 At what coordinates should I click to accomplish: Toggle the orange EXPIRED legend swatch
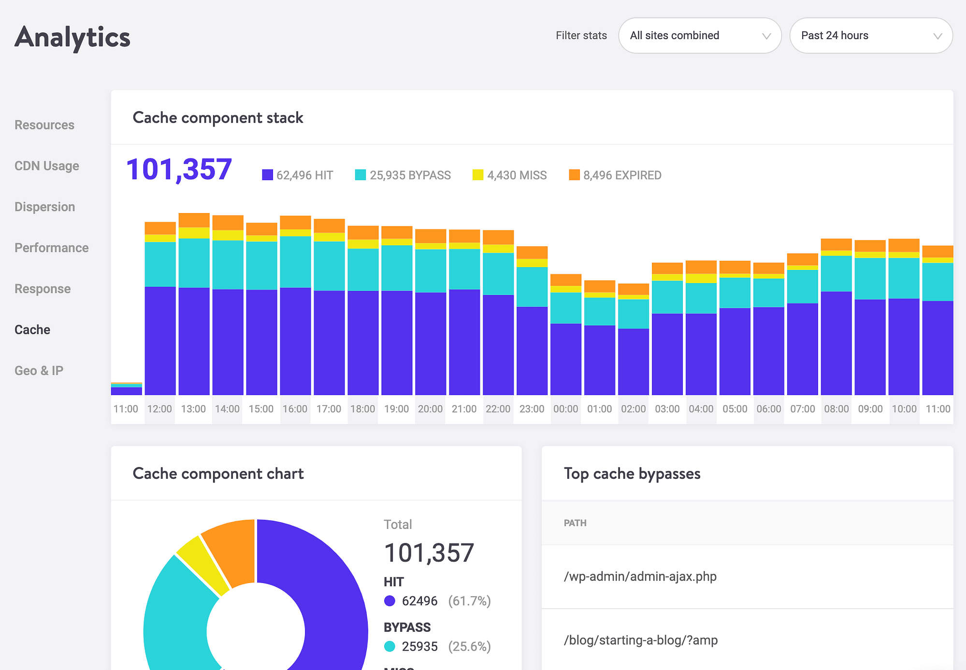tap(575, 175)
